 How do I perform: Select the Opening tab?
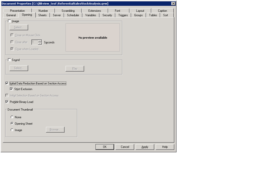tap(27, 15)
